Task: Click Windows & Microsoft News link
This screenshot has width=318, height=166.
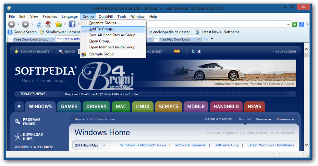Action: (143, 145)
